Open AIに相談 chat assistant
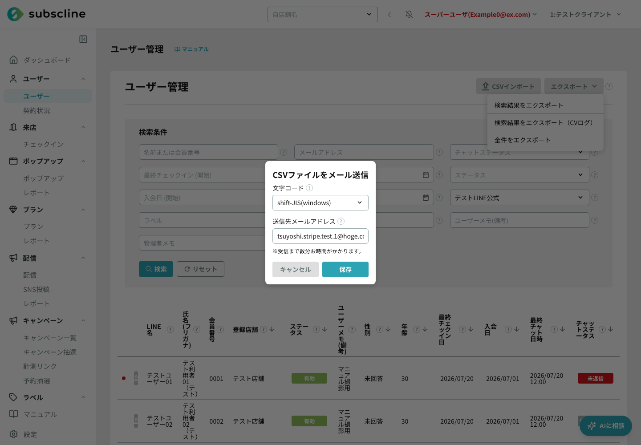This screenshot has width=641, height=445. click(x=606, y=426)
